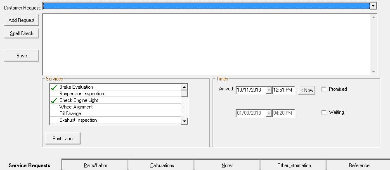Enable the Waiting checkbox

coord(324,112)
